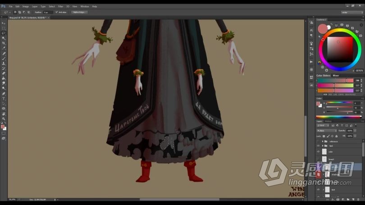Viewport: 365px width, 205px height.
Task: Toggle the pixel layer filter icon
Action: click(333, 125)
